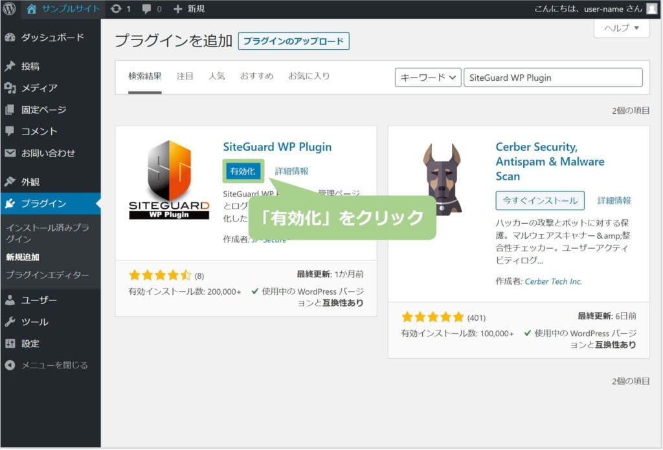Click the 投稿 pin icon

(10, 67)
